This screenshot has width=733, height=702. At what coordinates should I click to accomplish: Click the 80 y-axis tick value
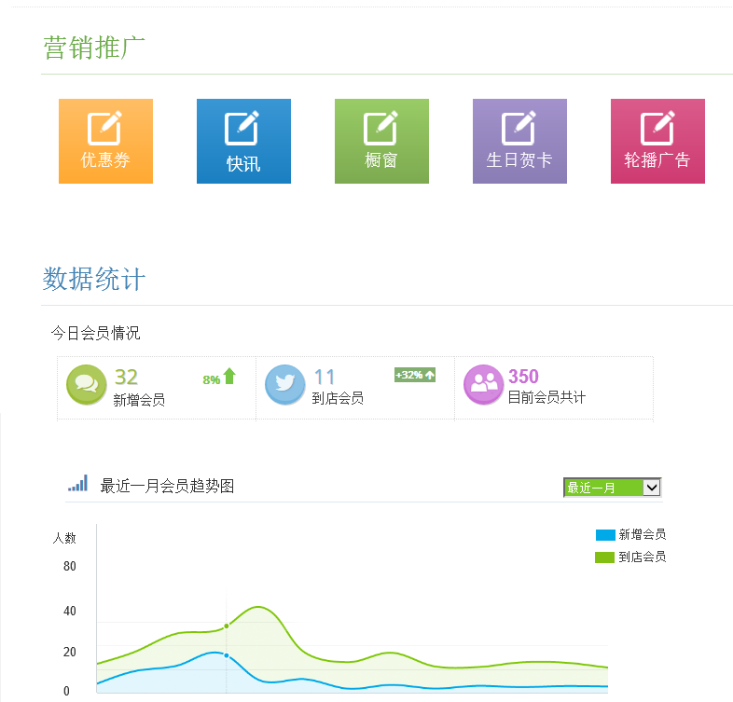[x=70, y=566]
